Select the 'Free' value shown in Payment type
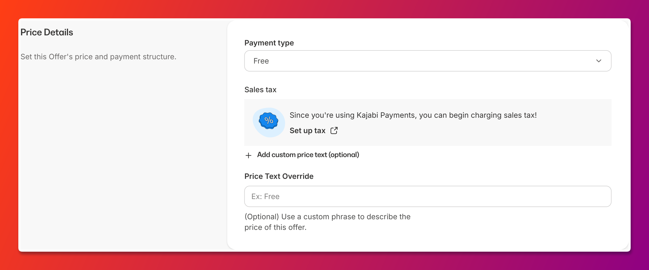The image size is (649, 270). [x=261, y=61]
